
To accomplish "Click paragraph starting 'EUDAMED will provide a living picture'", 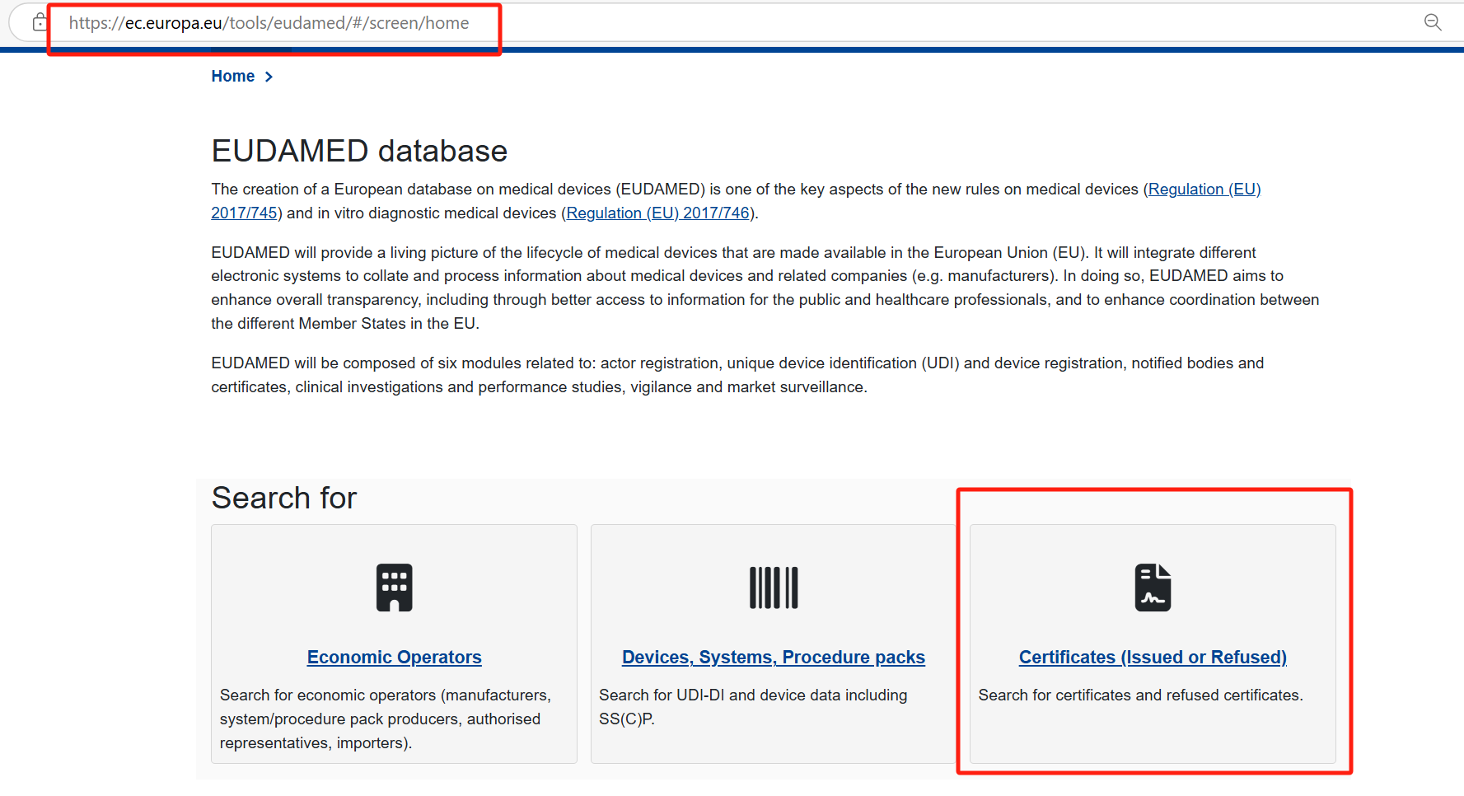I will pyautogui.click(x=765, y=288).
